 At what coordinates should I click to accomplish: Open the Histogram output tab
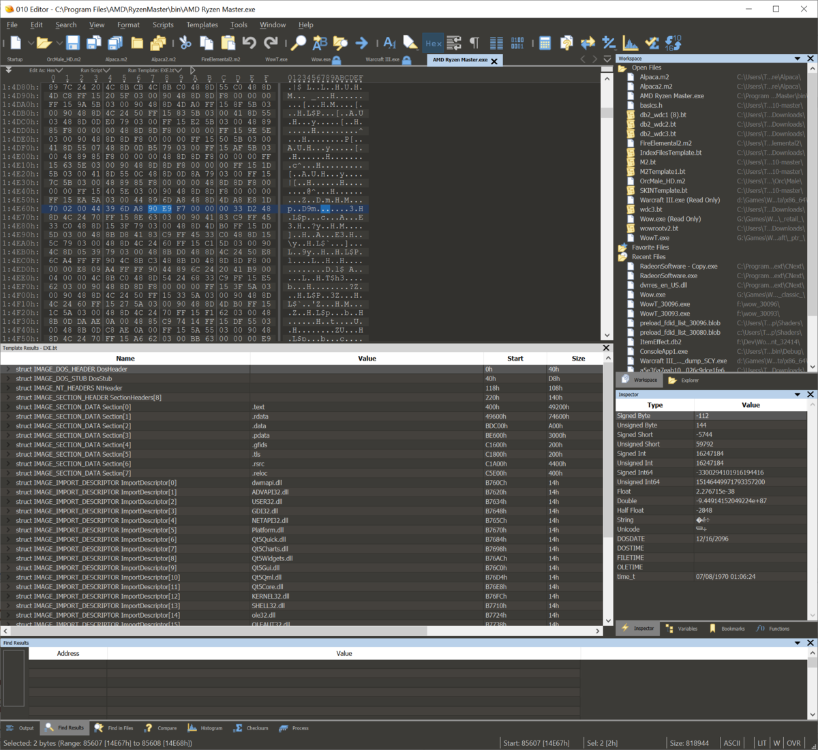tap(205, 728)
